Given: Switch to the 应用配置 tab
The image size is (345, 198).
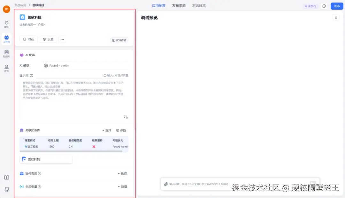Looking at the screenshot, I should pyautogui.click(x=159, y=6).
